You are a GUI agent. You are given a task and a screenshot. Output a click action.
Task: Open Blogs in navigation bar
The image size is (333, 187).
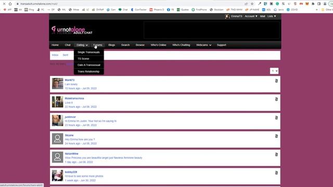[111, 45]
